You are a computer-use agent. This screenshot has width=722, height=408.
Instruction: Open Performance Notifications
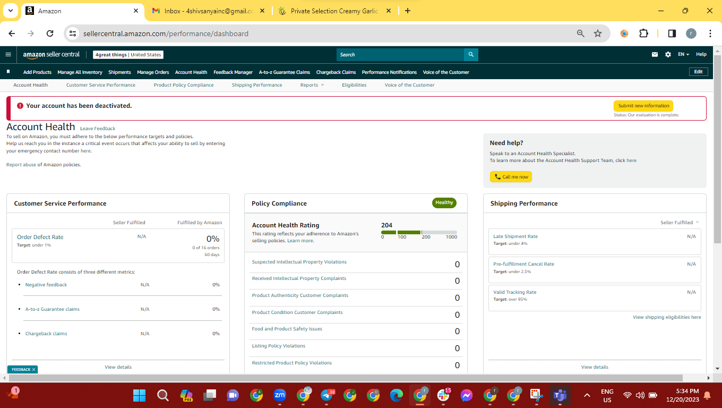tap(389, 72)
